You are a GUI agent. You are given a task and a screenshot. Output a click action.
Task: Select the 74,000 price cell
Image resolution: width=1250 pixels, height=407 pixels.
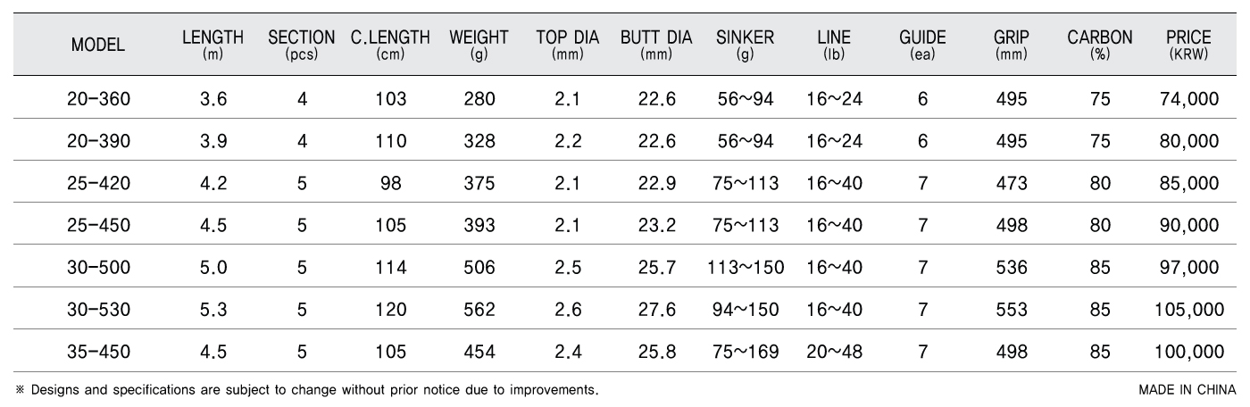pos(1188,100)
